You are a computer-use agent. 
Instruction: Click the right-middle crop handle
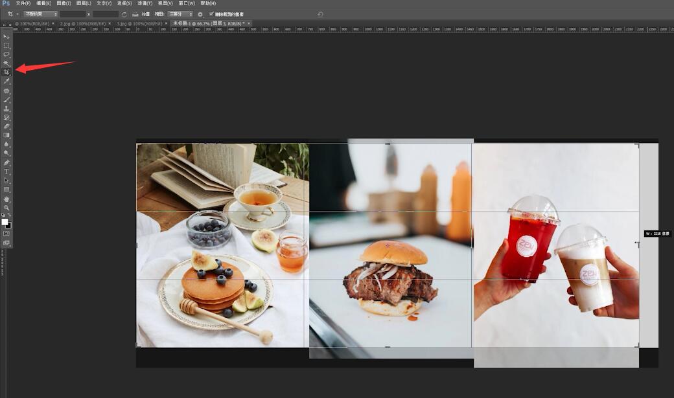(638, 243)
